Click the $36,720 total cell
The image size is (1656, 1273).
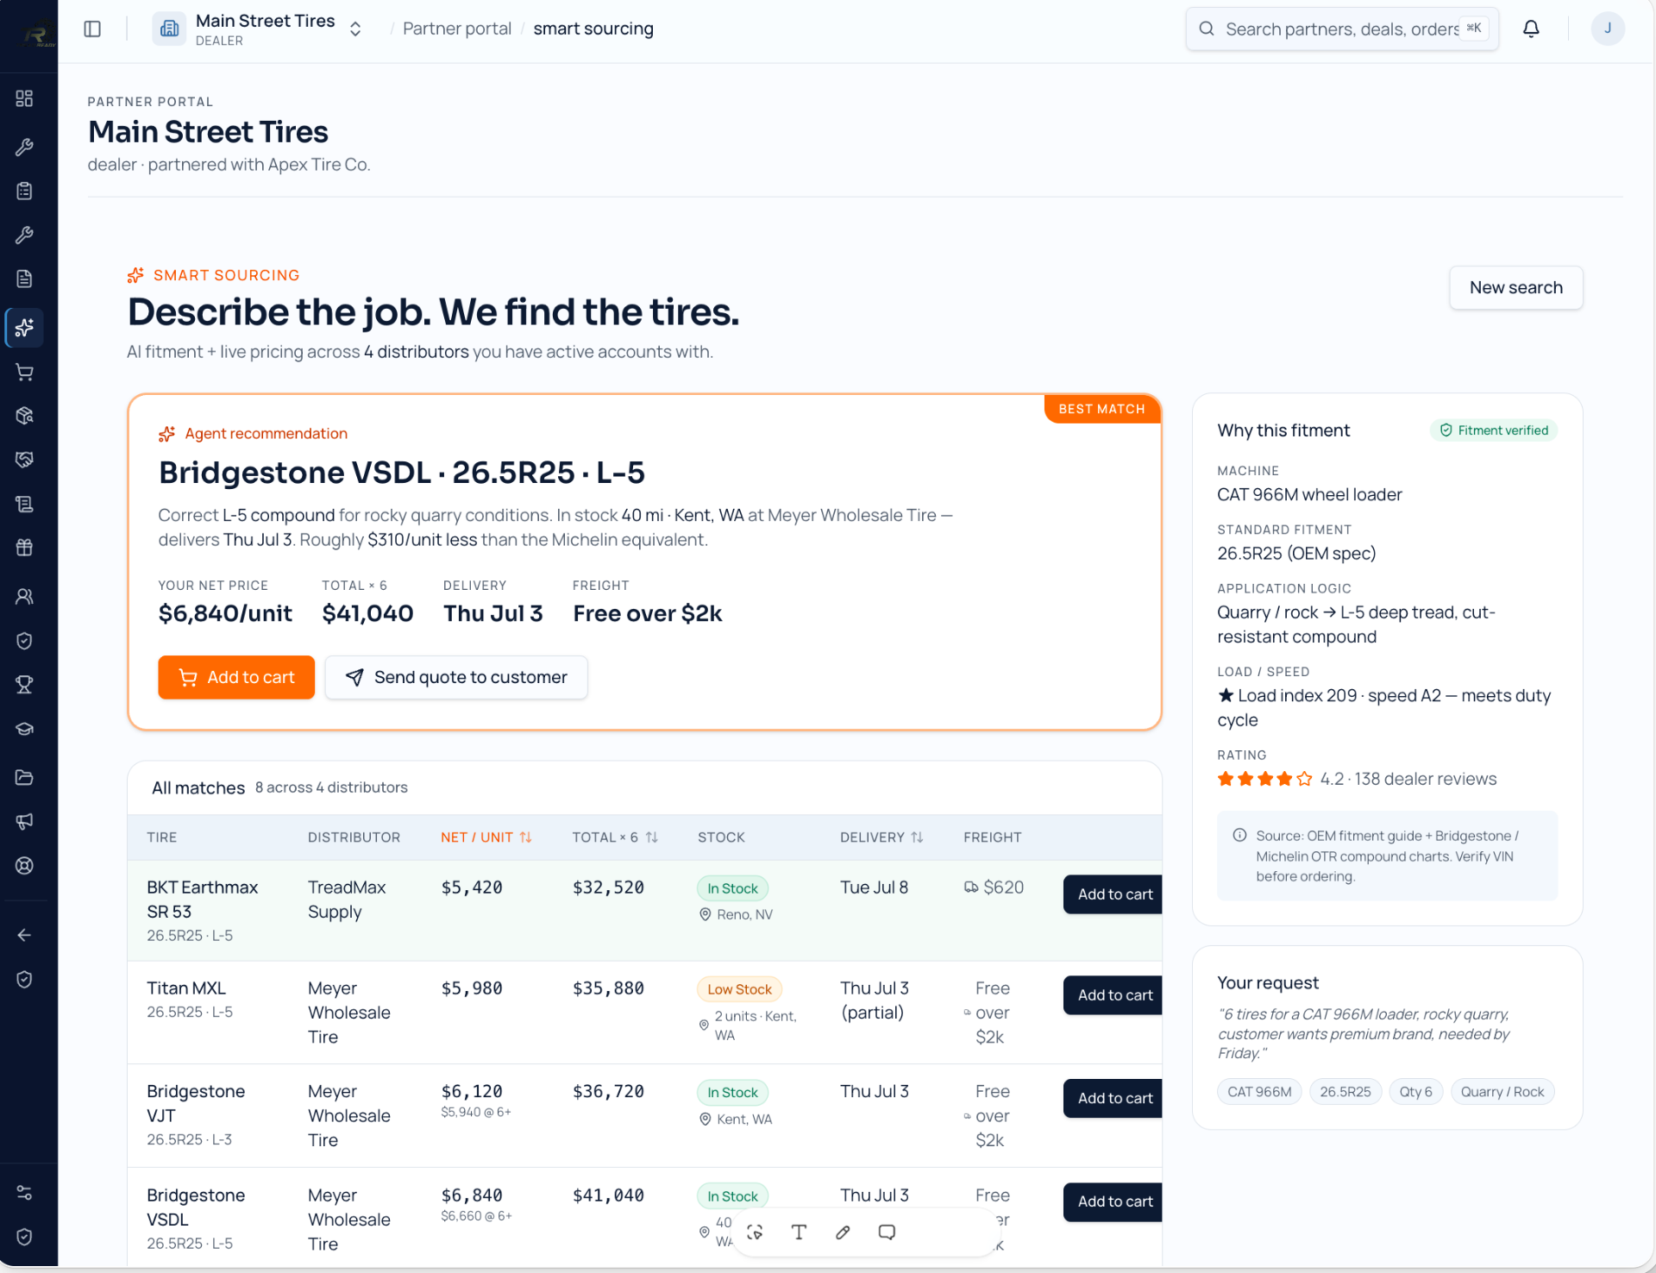[608, 1092]
